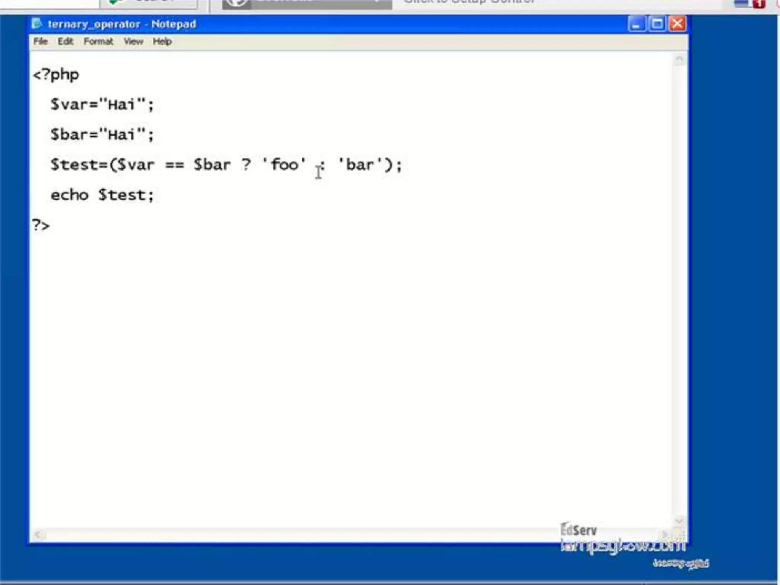The height and width of the screenshot is (585, 780).
Task: Place cursor in '$var="Hai";' line
Action: 102,104
